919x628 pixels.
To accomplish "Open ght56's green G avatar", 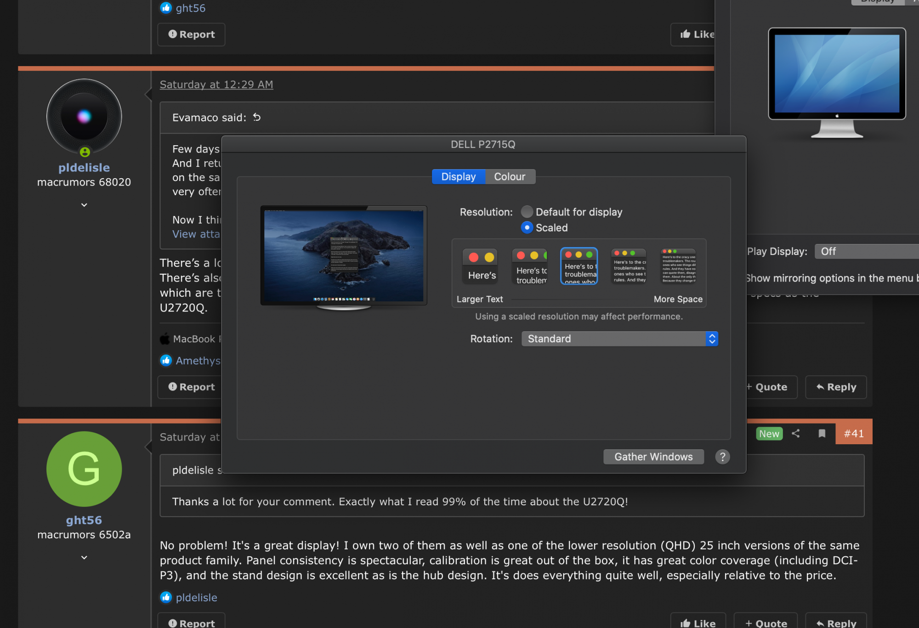I will click(84, 469).
